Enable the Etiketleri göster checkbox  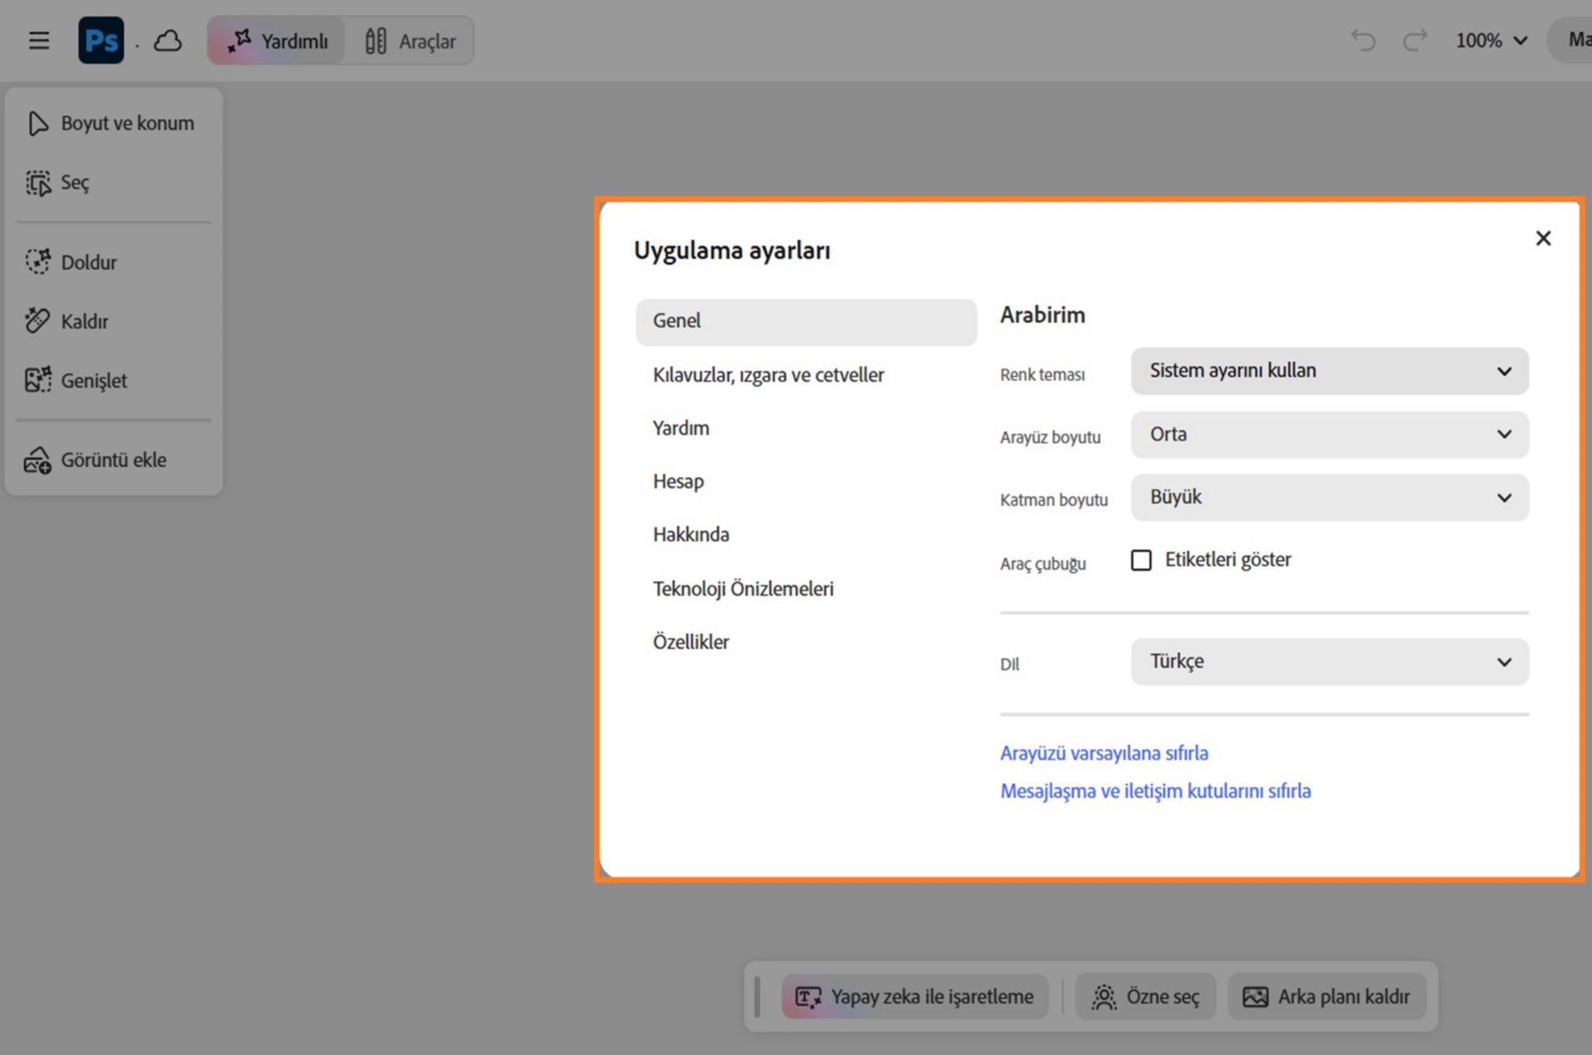[1142, 561]
